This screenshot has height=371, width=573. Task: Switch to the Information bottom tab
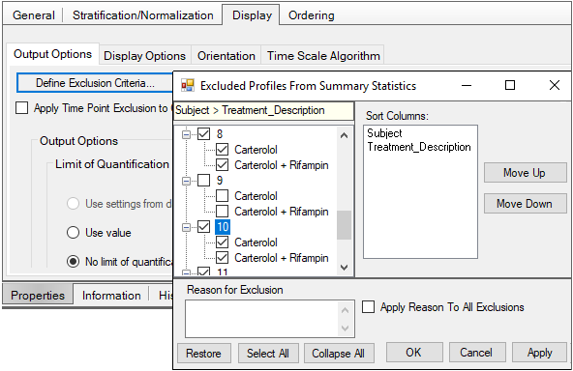111,295
